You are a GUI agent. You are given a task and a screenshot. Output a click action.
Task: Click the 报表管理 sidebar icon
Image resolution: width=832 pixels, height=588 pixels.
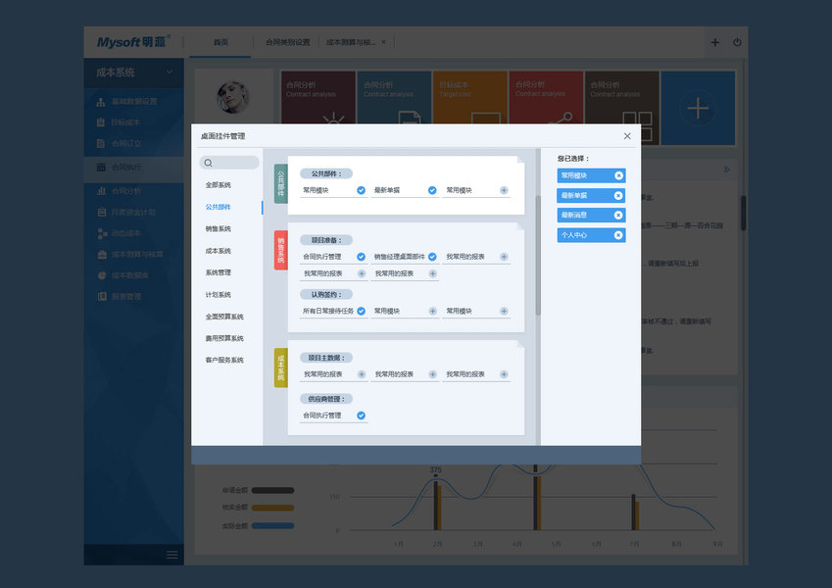pos(102,297)
